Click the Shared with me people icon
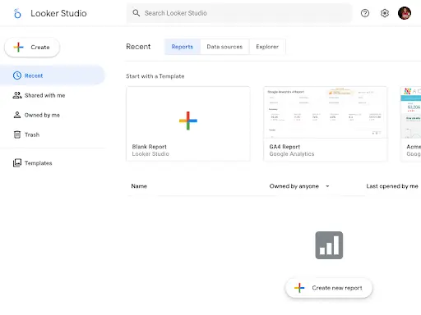421x315 pixels. click(x=17, y=95)
